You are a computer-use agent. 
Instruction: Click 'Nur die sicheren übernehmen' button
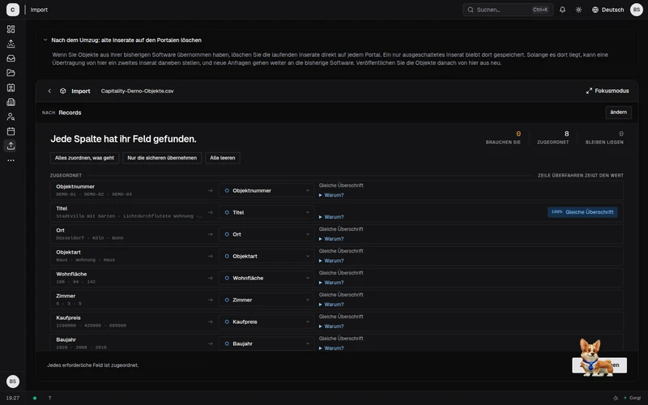(x=162, y=158)
